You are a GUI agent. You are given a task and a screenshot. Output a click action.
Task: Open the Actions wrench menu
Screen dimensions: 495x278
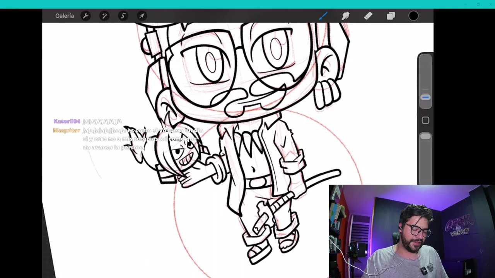tap(85, 16)
